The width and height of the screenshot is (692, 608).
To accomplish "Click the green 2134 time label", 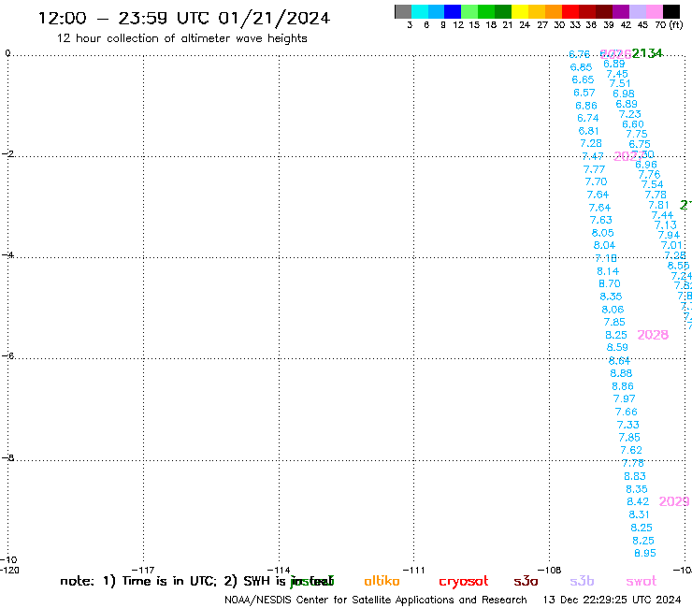I will click(x=647, y=53).
